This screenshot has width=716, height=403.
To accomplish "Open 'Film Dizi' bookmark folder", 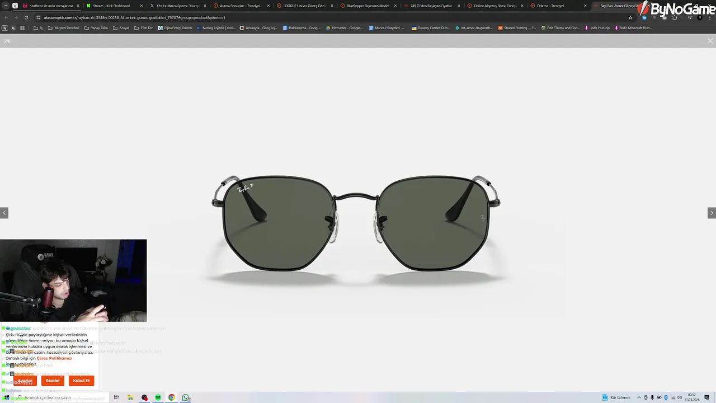I will pyautogui.click(x=144, y=28).
